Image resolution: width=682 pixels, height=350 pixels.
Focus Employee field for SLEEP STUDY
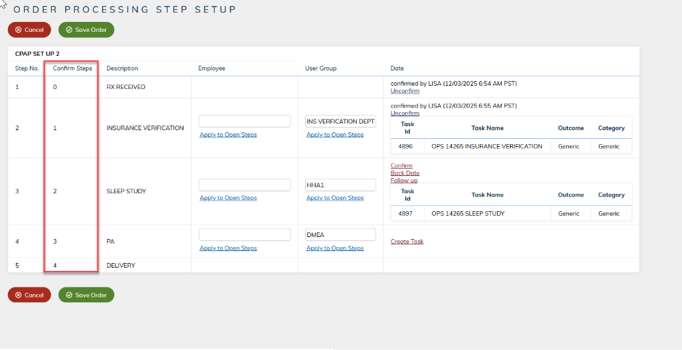coord(245,185)
